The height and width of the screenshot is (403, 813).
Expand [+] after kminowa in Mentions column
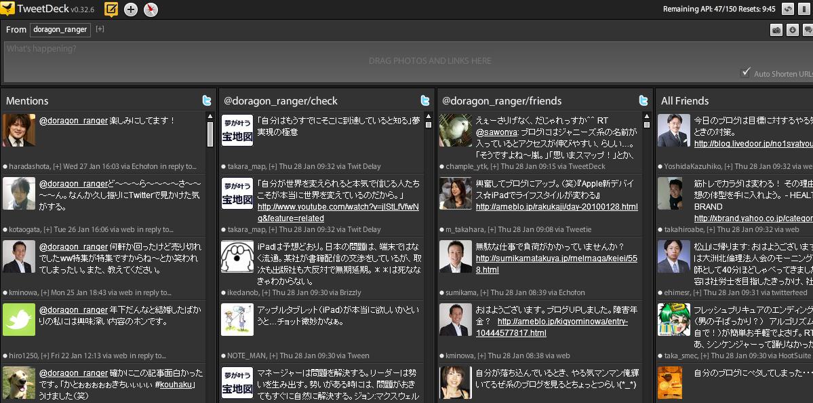pos(45,292)
